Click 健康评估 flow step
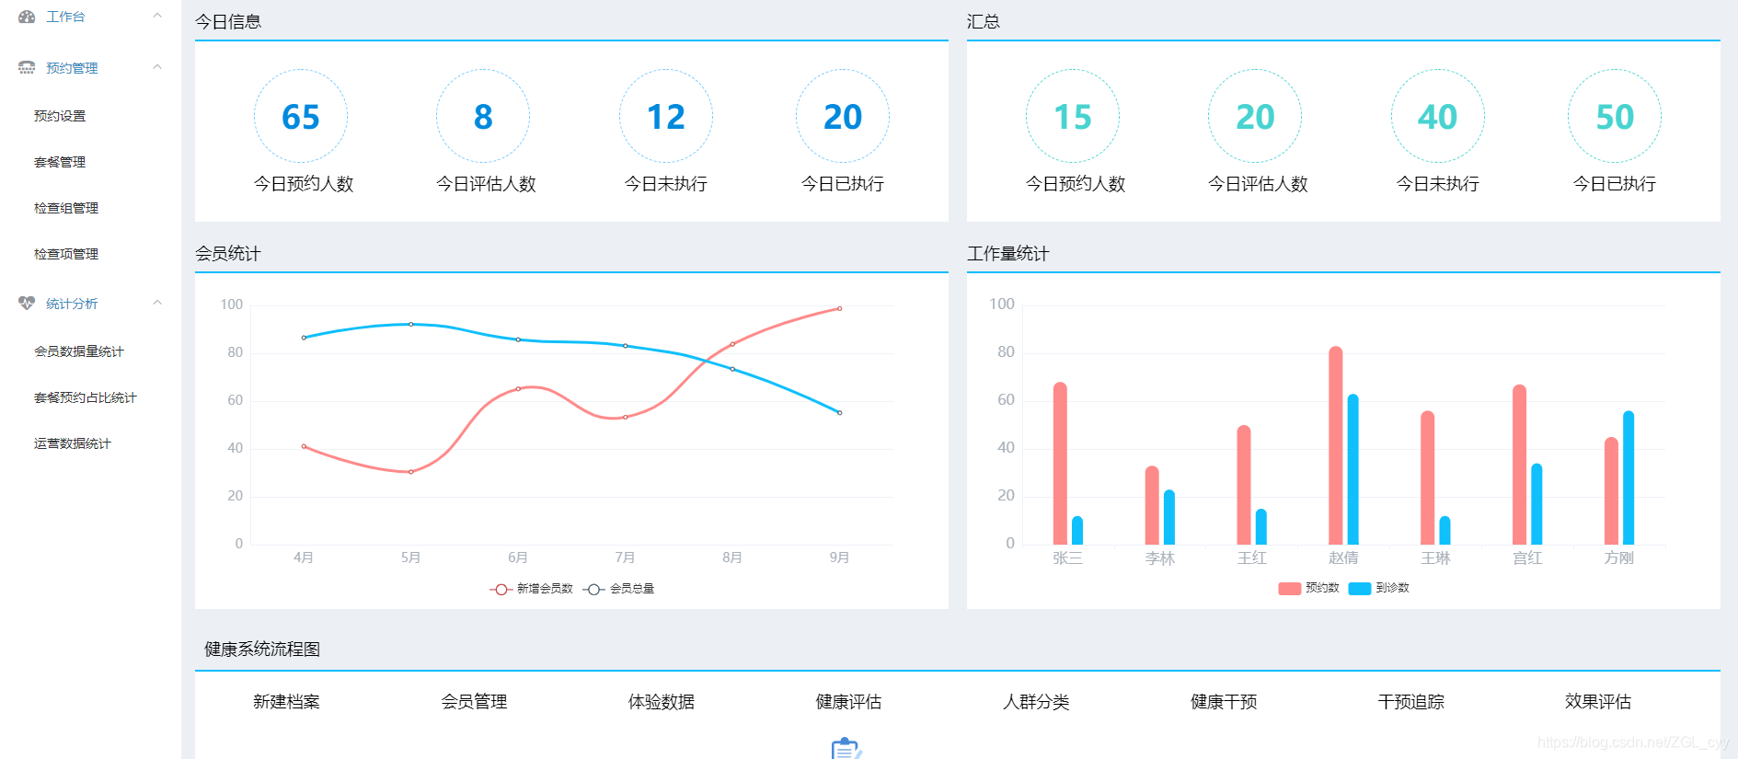 (848, 702)
